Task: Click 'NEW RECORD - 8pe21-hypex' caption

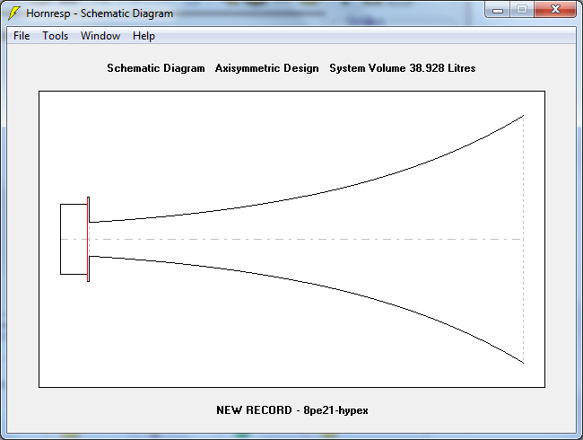Action: (x=292, y=410)
